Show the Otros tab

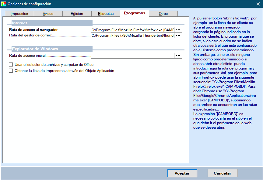[163, 14]
